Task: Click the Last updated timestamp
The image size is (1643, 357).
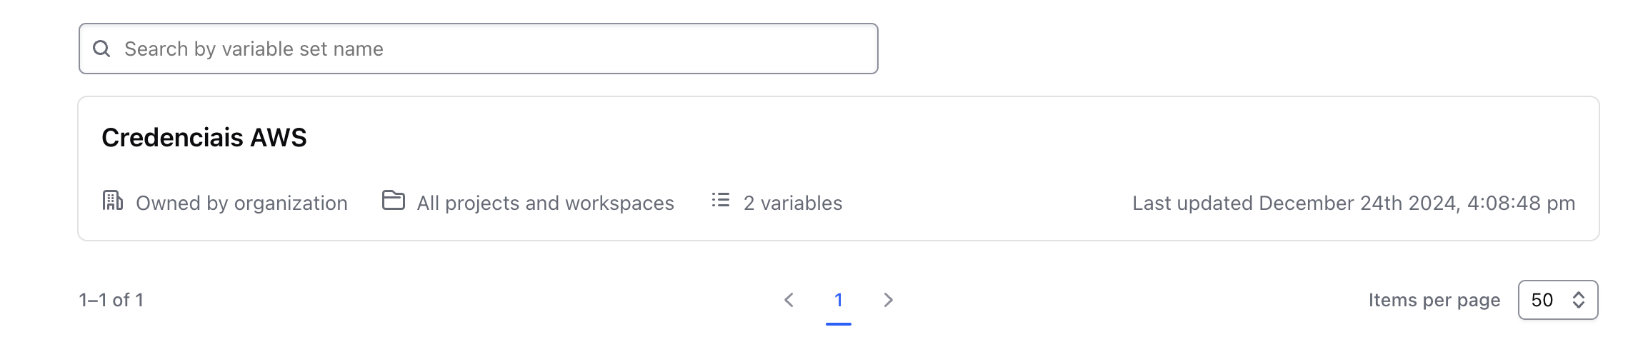Action: (x=1354, y=203)
